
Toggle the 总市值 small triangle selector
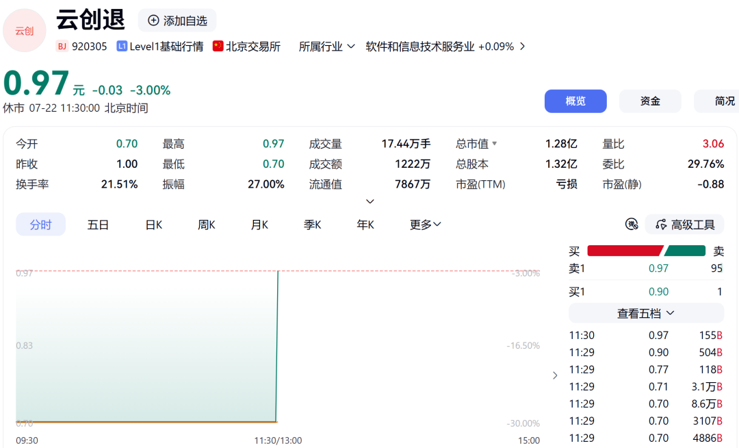495,143
